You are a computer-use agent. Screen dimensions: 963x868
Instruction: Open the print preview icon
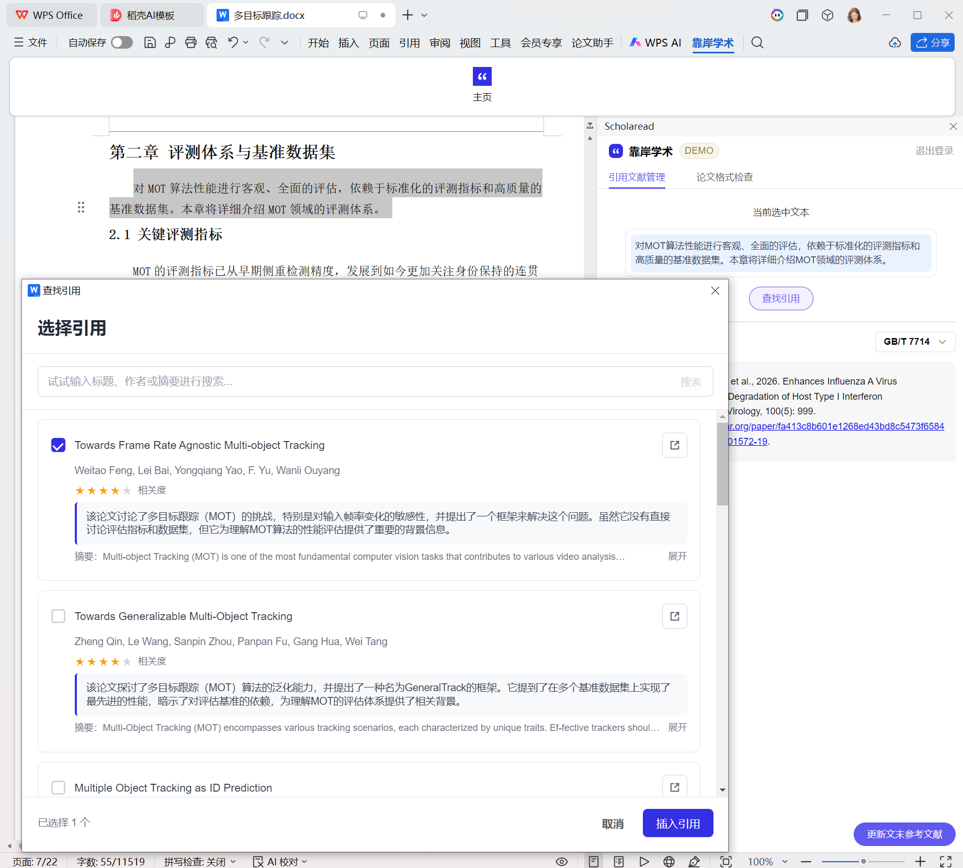pos(211,43)
